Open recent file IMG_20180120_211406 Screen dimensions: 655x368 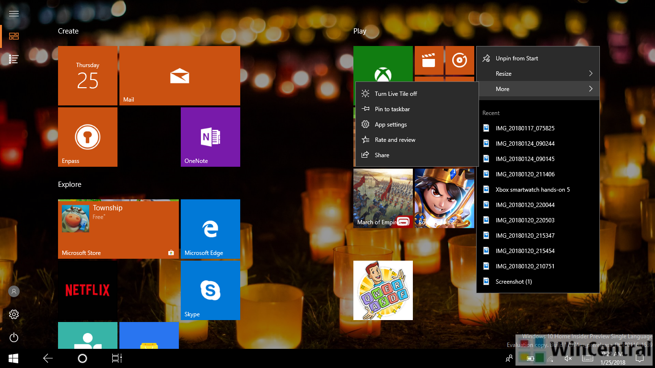[x=538, y=174]
